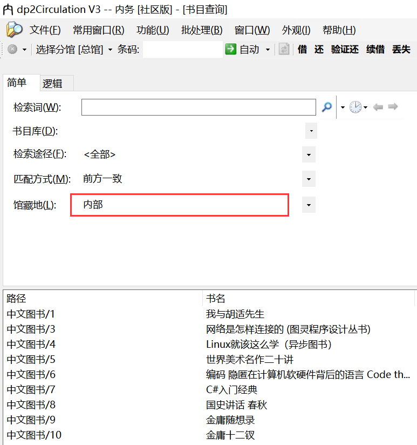Open the 外观(I) menu
Screen dimensions: 417x445
point(296,30)
